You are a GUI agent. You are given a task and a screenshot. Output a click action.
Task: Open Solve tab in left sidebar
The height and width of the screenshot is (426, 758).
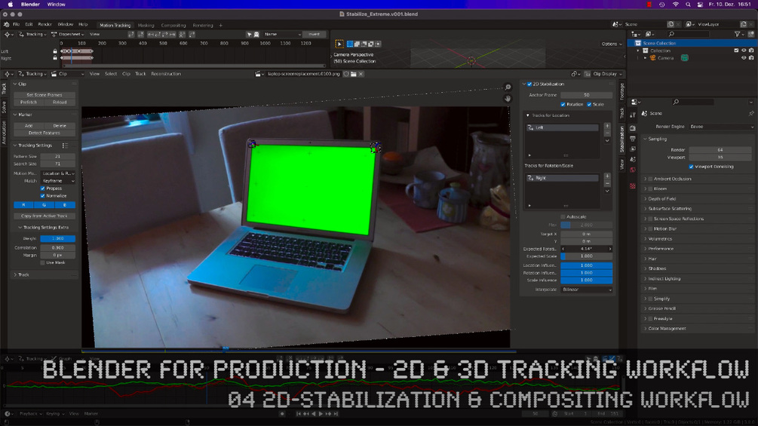pos(4,107)
